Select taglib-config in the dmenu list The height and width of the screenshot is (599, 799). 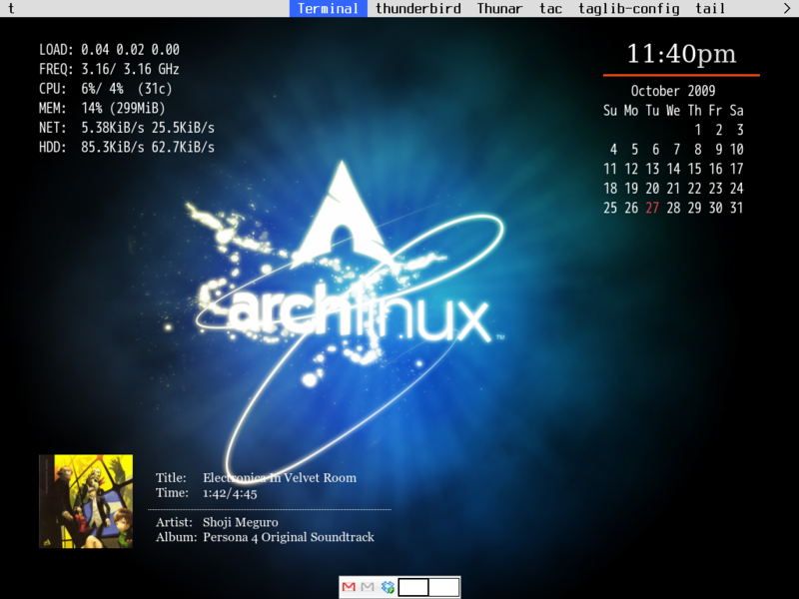point(629,9)
